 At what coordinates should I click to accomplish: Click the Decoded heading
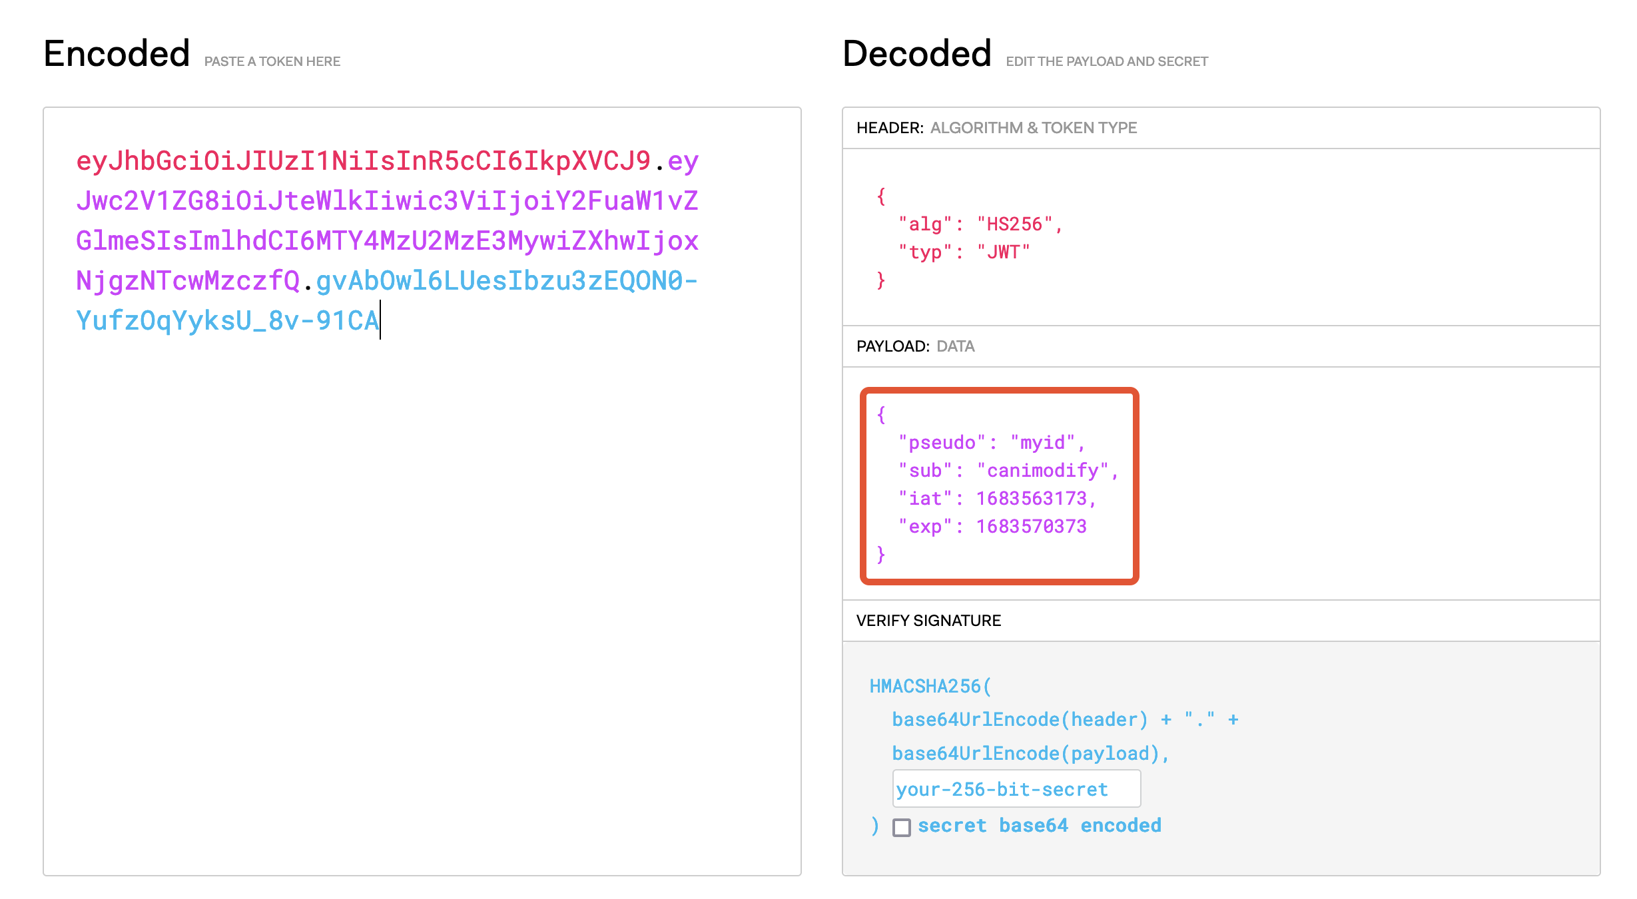917,53
